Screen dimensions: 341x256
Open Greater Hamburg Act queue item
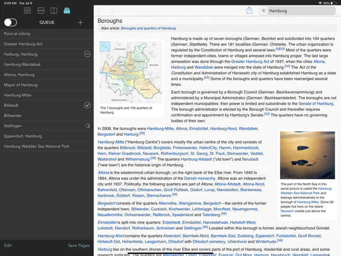tap(47, 44)
